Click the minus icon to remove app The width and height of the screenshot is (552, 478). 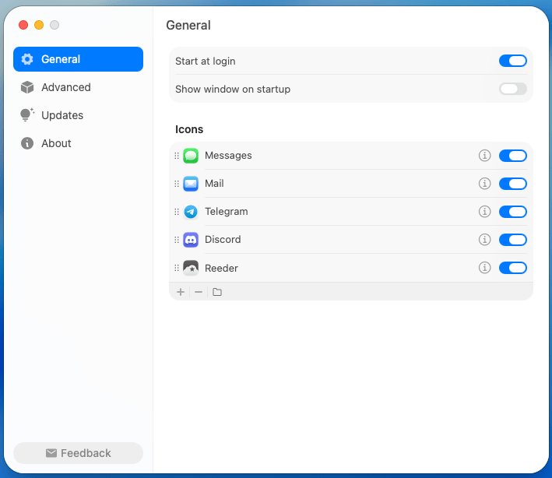[x=199, y=292]
